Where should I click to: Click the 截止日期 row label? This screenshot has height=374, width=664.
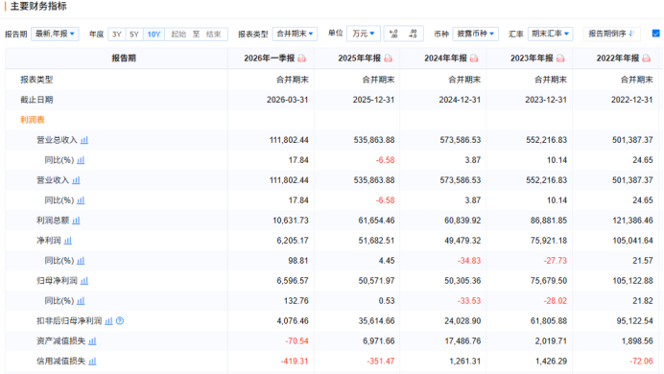(36, 100)
